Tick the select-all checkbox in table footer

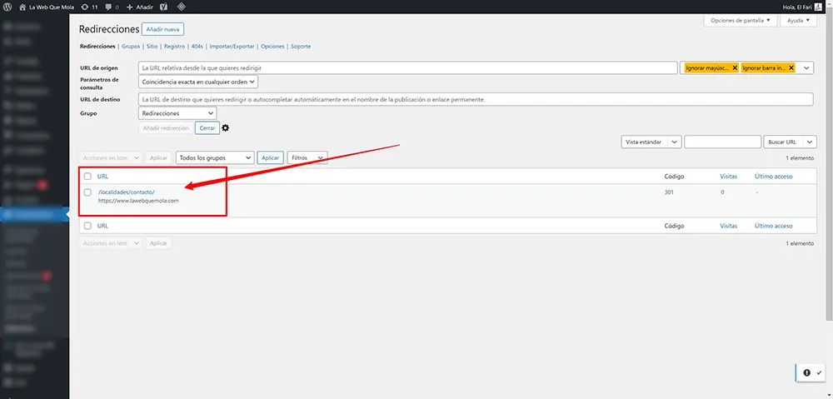pyautogui.click(x=87, y=226)
